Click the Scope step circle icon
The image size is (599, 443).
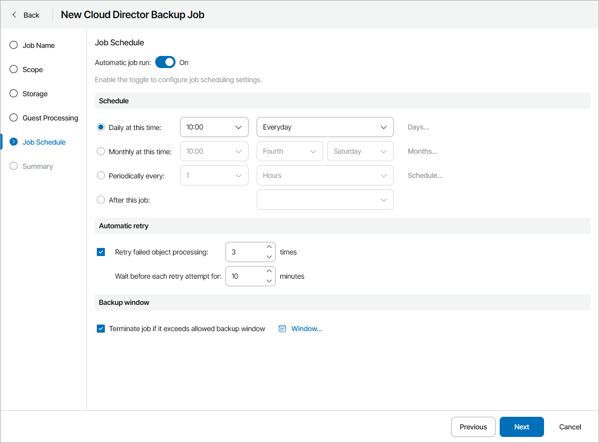[13, 69]
